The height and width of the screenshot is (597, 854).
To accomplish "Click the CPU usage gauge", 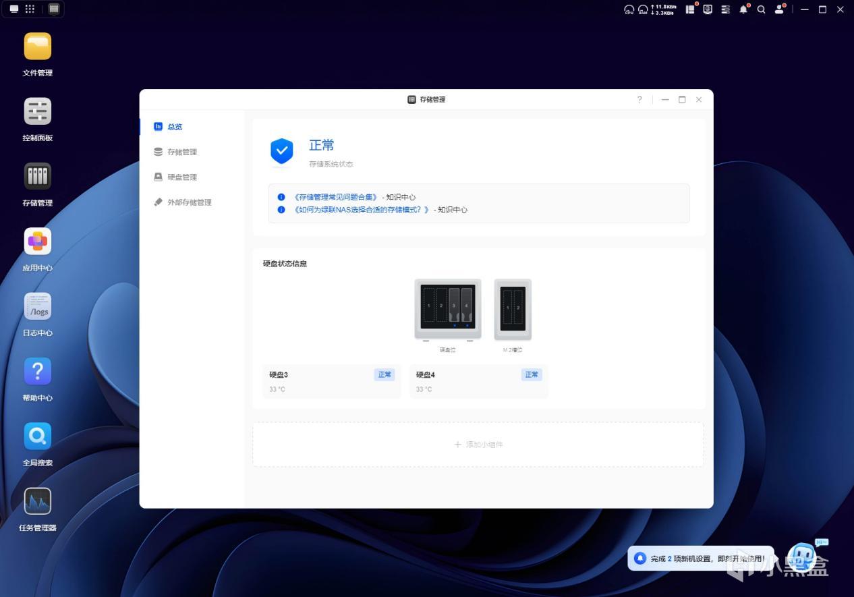I will (629, 9).
